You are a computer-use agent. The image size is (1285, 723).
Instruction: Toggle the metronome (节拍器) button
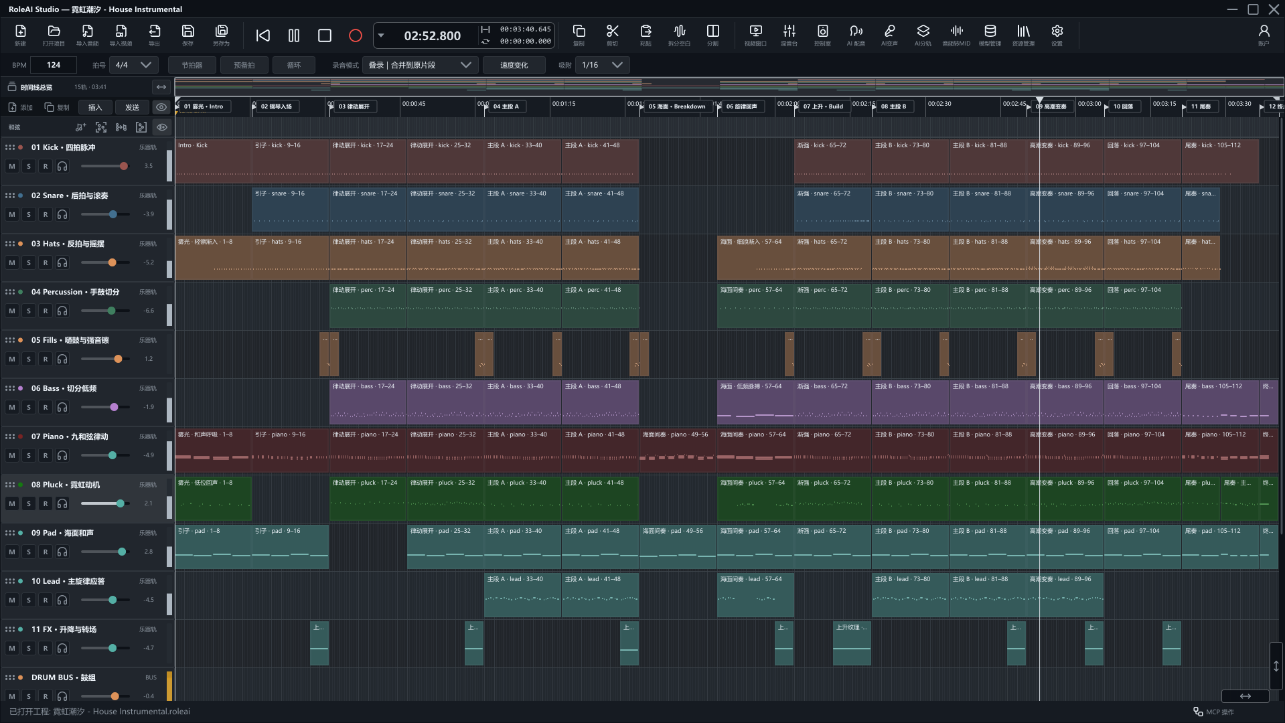click(x=192, y=65)
